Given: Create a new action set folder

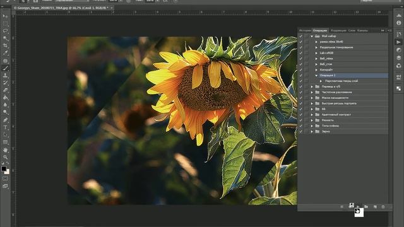Looking at the screenshot, I should (x=366, y=207).
